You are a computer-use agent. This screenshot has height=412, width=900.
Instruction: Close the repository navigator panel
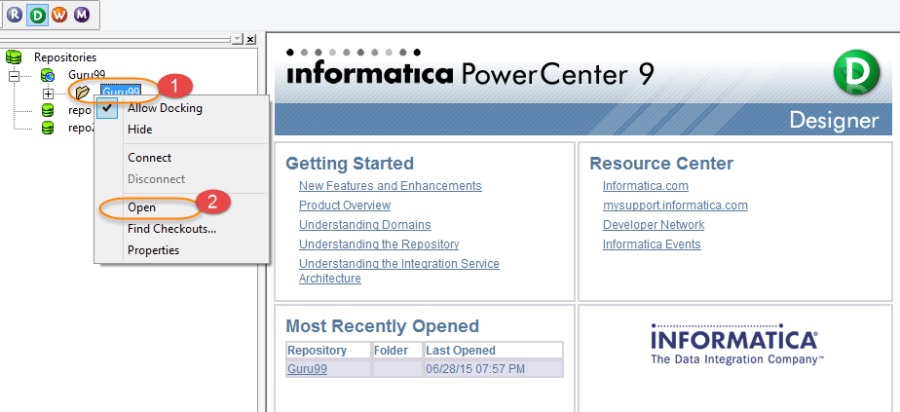point(250,39)
